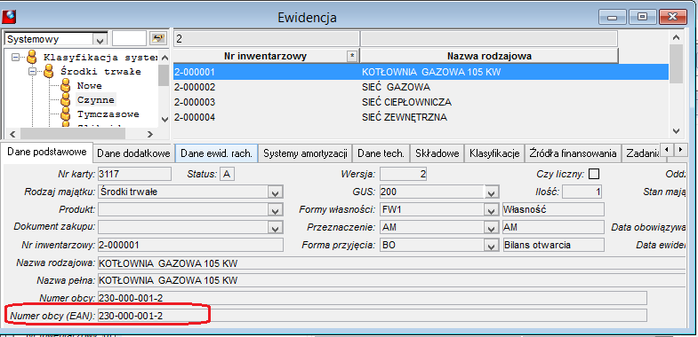Click the Czynne node icon
This screenshot has height=337, width=698.
[x=66, y=99]
